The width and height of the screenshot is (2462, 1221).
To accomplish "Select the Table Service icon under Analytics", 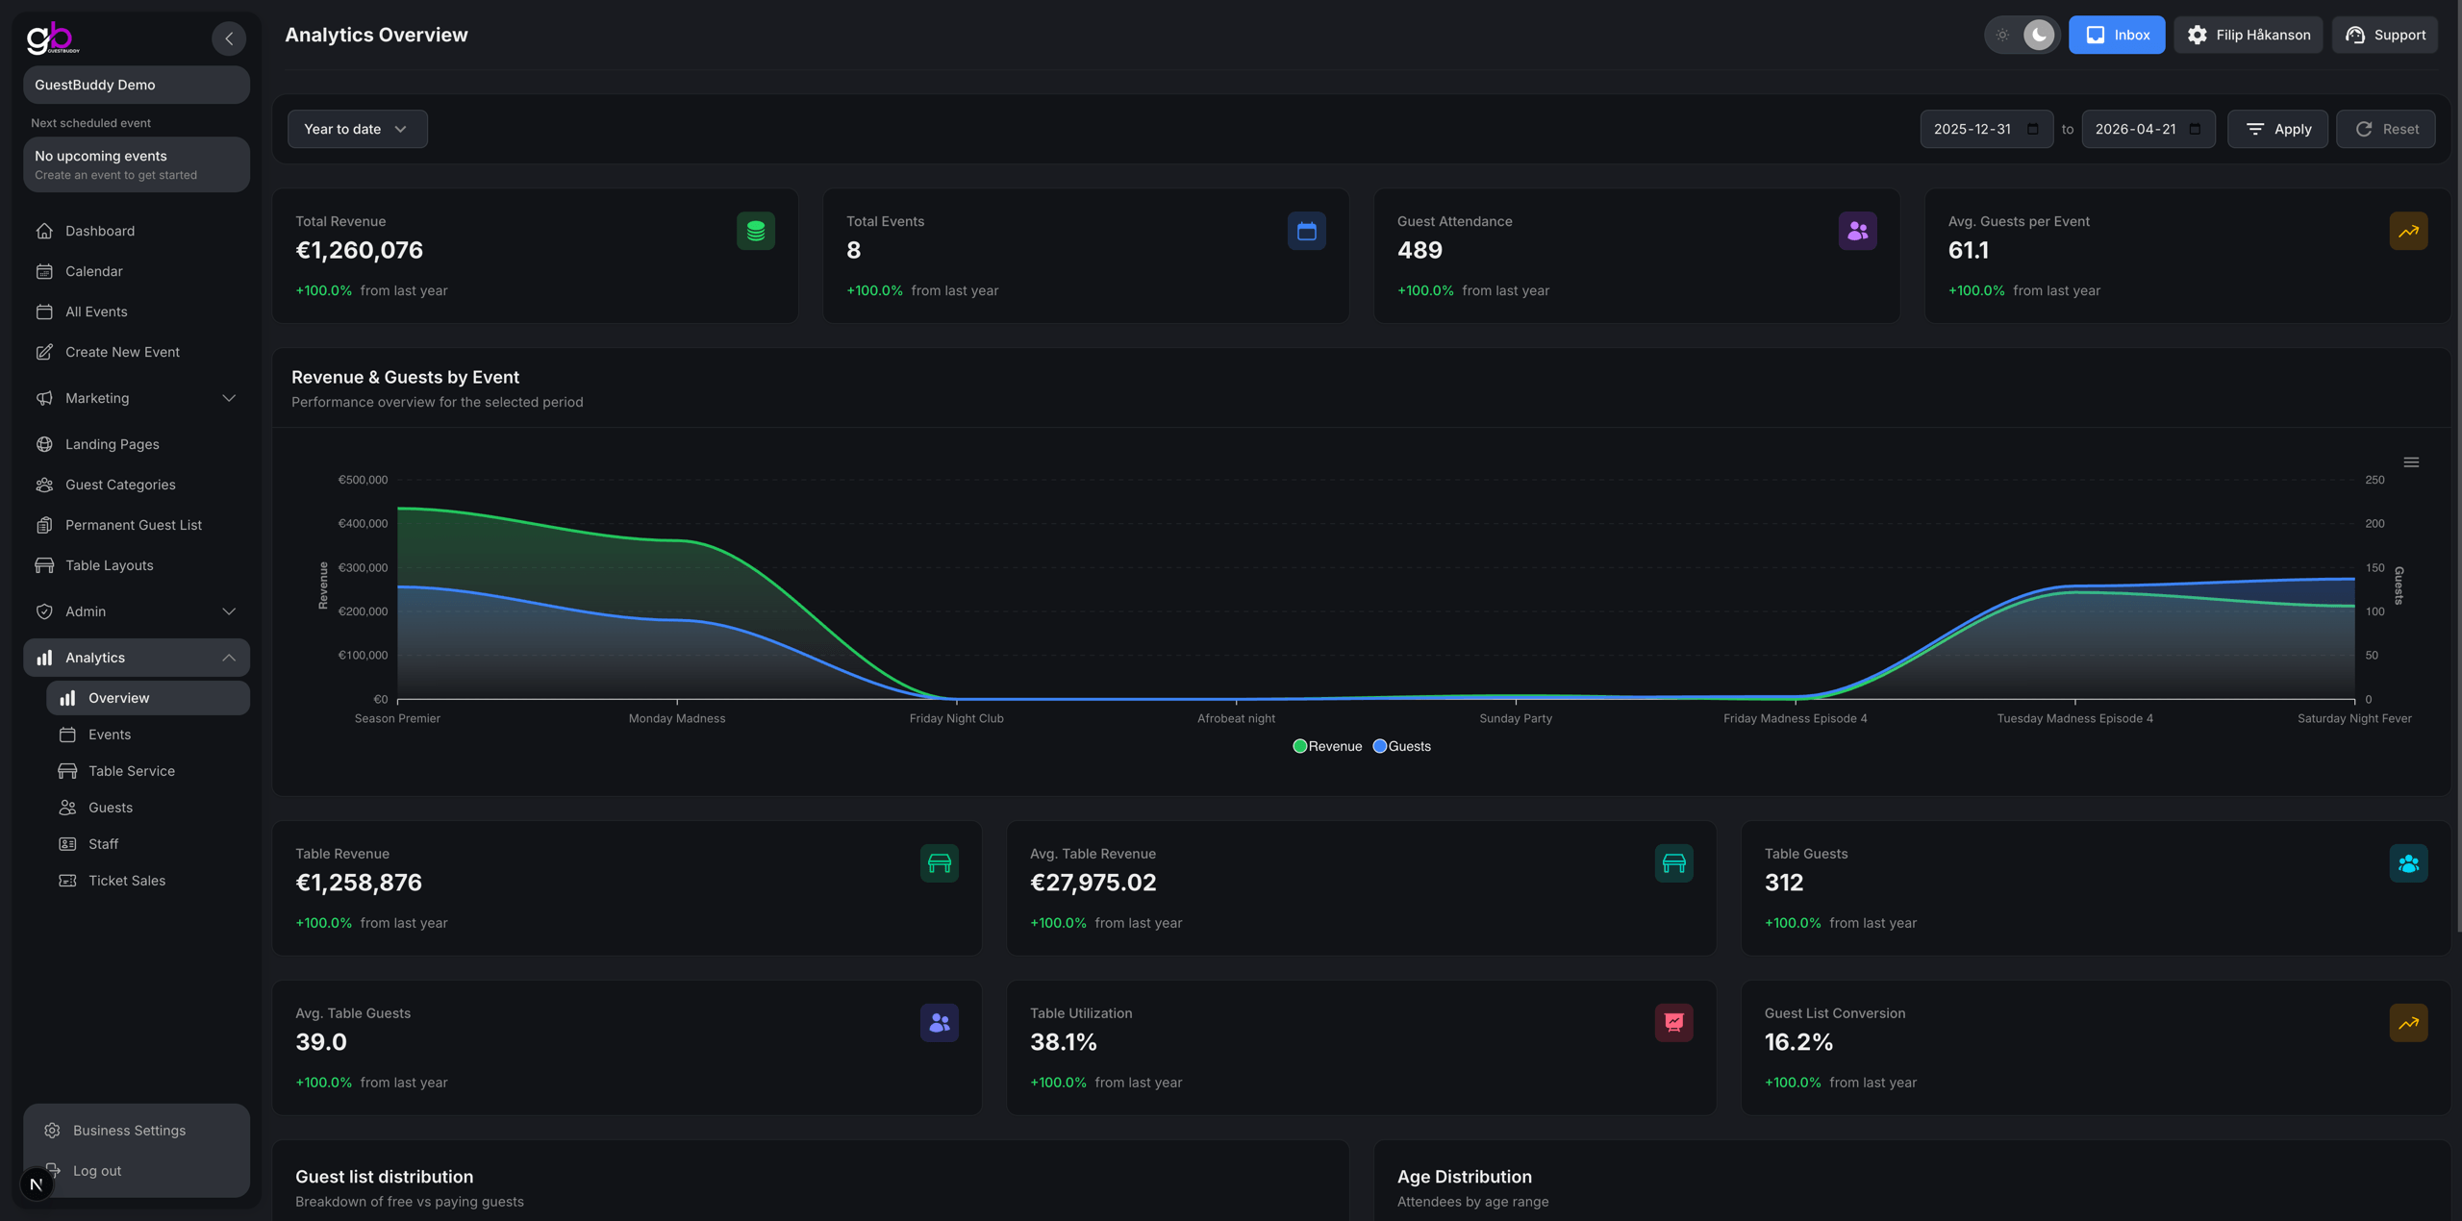I will click(65, 770).
